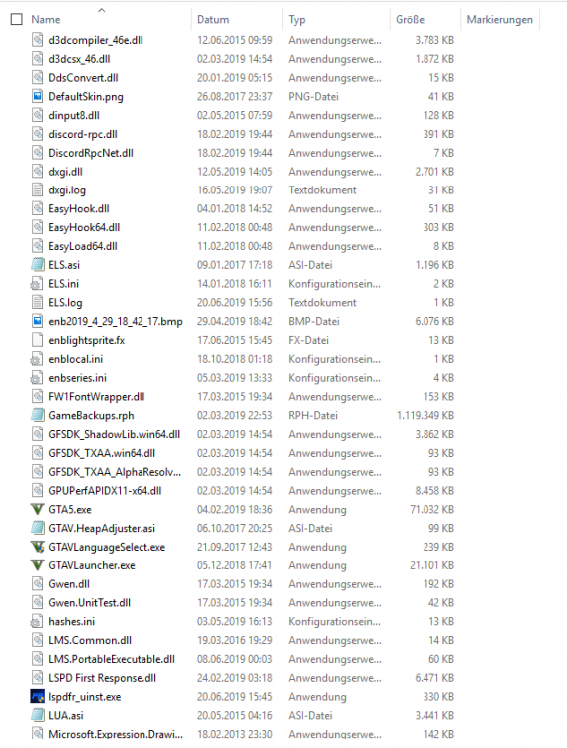567x748 pixels.
Task: Click the date 06.10.2017 20:25
Action: 235,528
